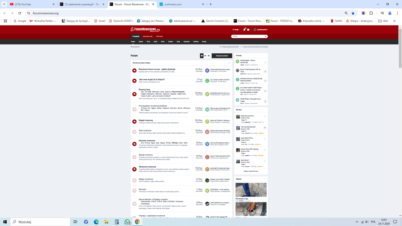
Task: Click the Rowery/ramy category icon
Action: pos(134,94)
